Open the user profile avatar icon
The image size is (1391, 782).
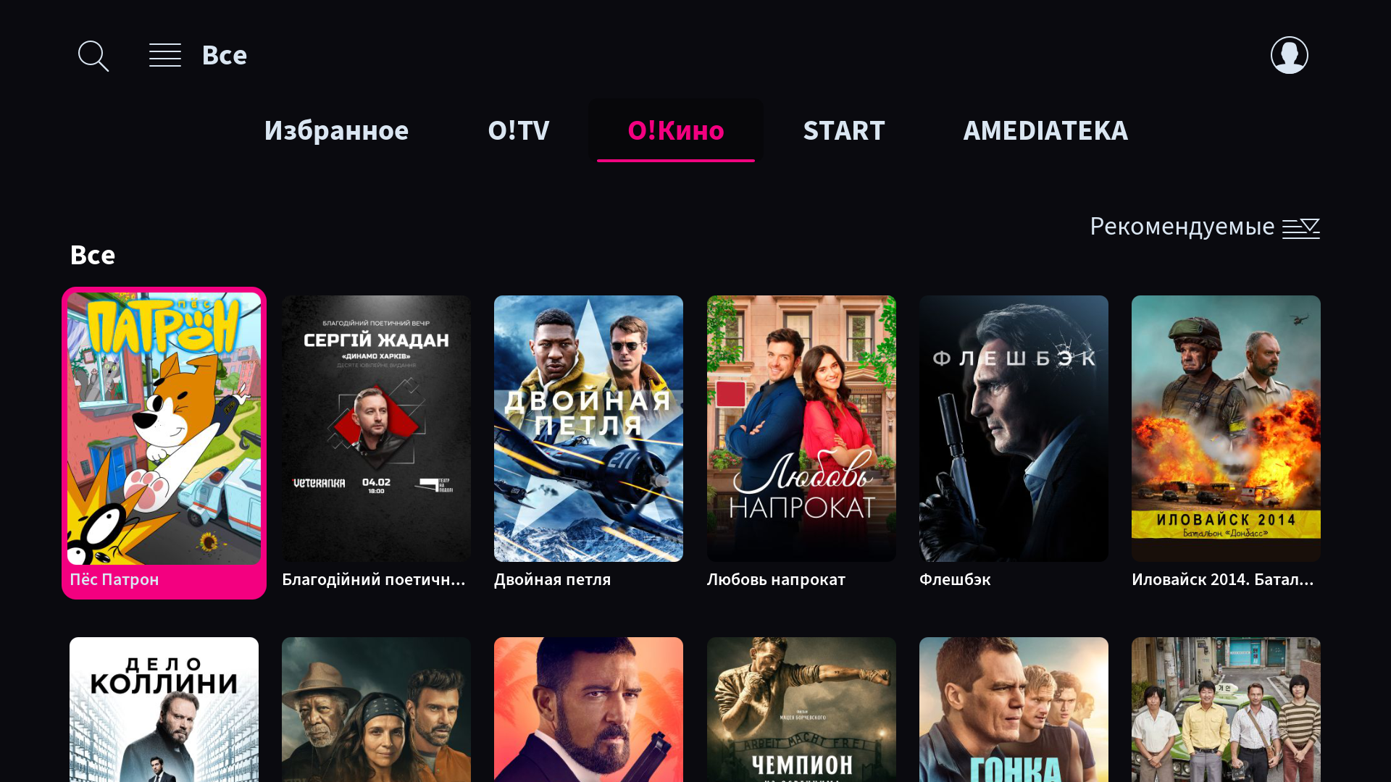tap(1290, 55)
